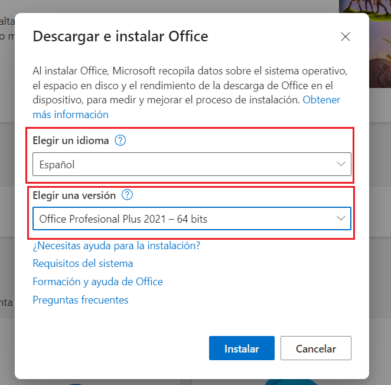Click help icon beside Elegir un idioma
This screenshot has height=385, width=391.
[x=120, y=141]
